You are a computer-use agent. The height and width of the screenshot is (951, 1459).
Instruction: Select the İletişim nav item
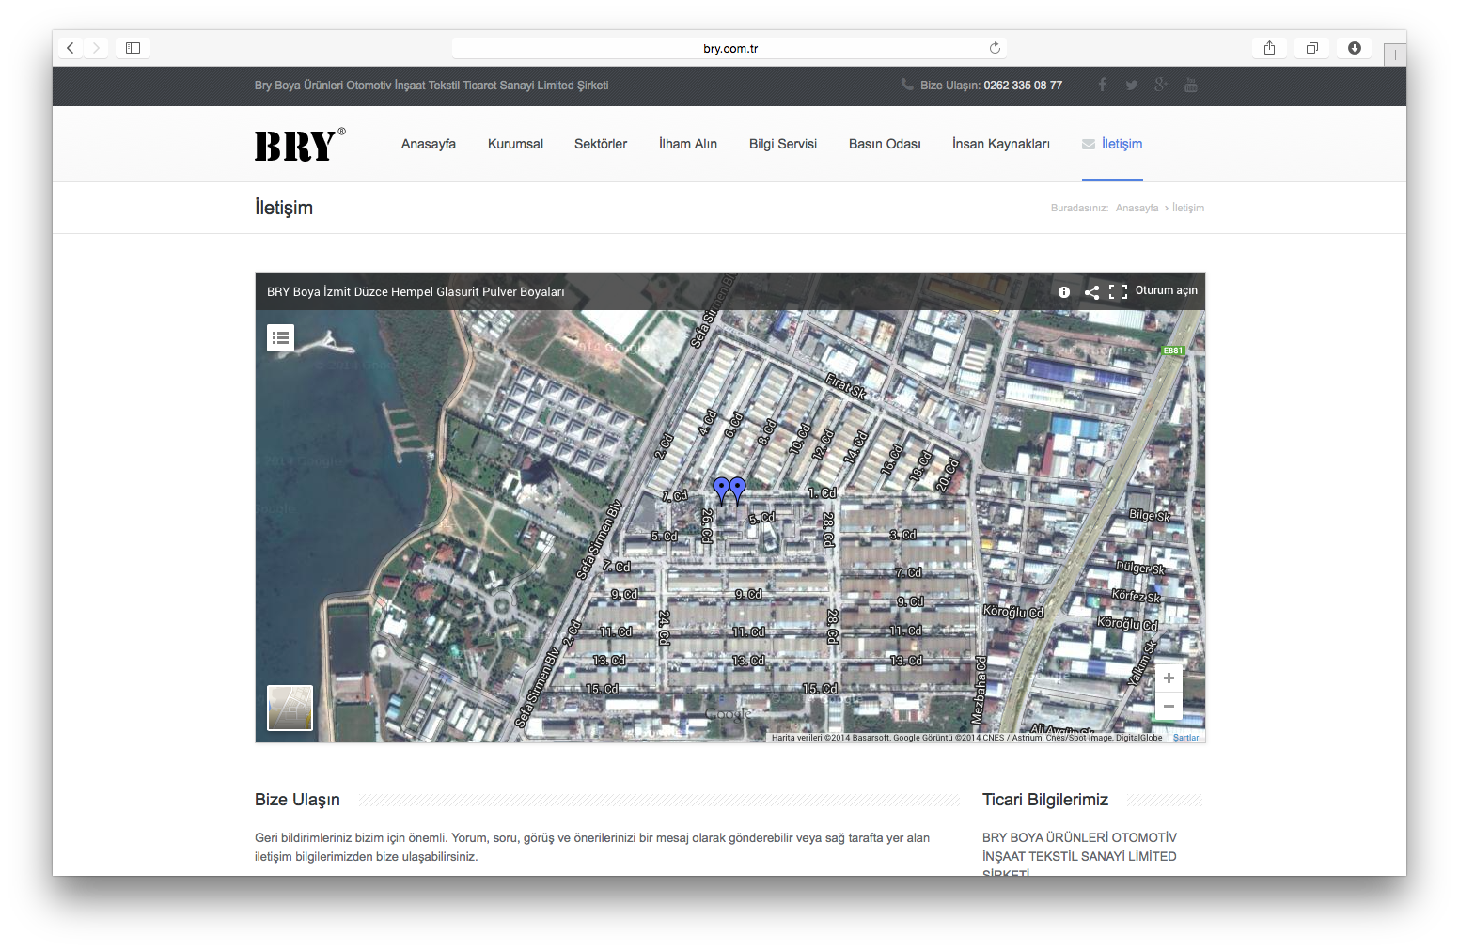1112,144
